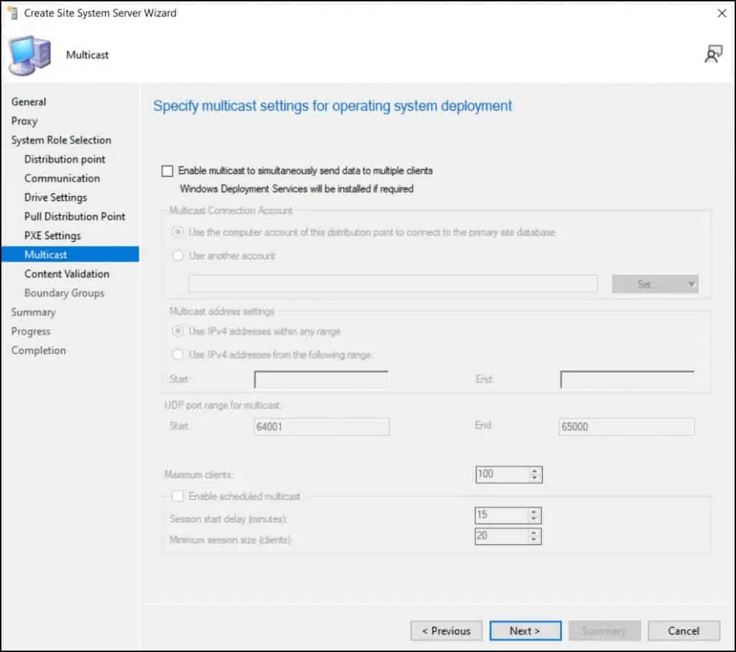Screen dimensions: 736x652
Task: Jump to Drive Settings step
Action: click(x=55, y=197)
